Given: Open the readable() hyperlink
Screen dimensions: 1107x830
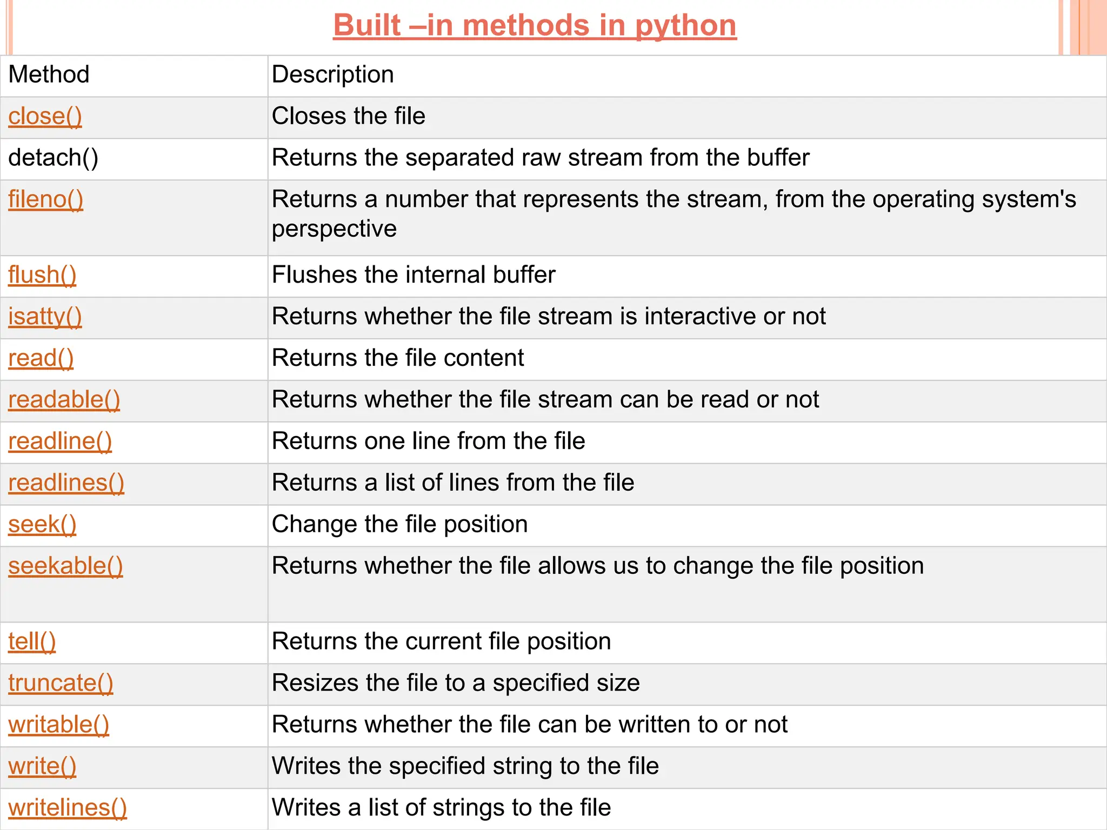Looking at the screenshot, I should click(64, 400).
